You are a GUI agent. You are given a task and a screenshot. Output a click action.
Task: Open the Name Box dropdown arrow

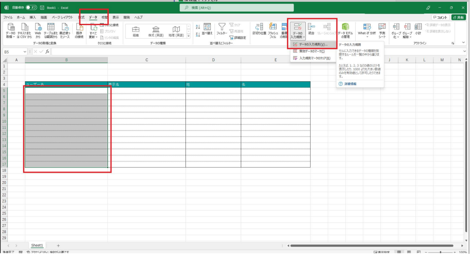coord(25,52)
